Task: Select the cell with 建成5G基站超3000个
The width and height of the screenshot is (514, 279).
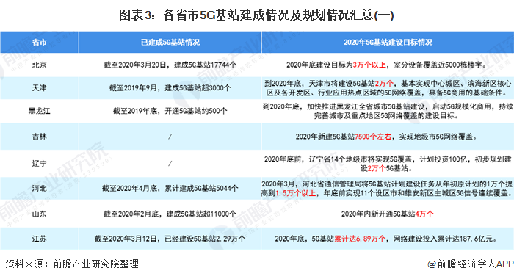Action: (170, 88)
